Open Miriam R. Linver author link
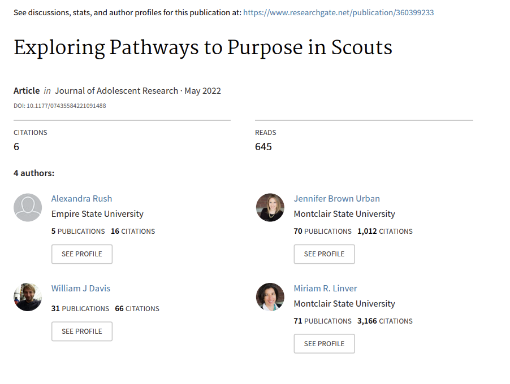This screenshot has height=384, width=510. [x=325, y=289]
